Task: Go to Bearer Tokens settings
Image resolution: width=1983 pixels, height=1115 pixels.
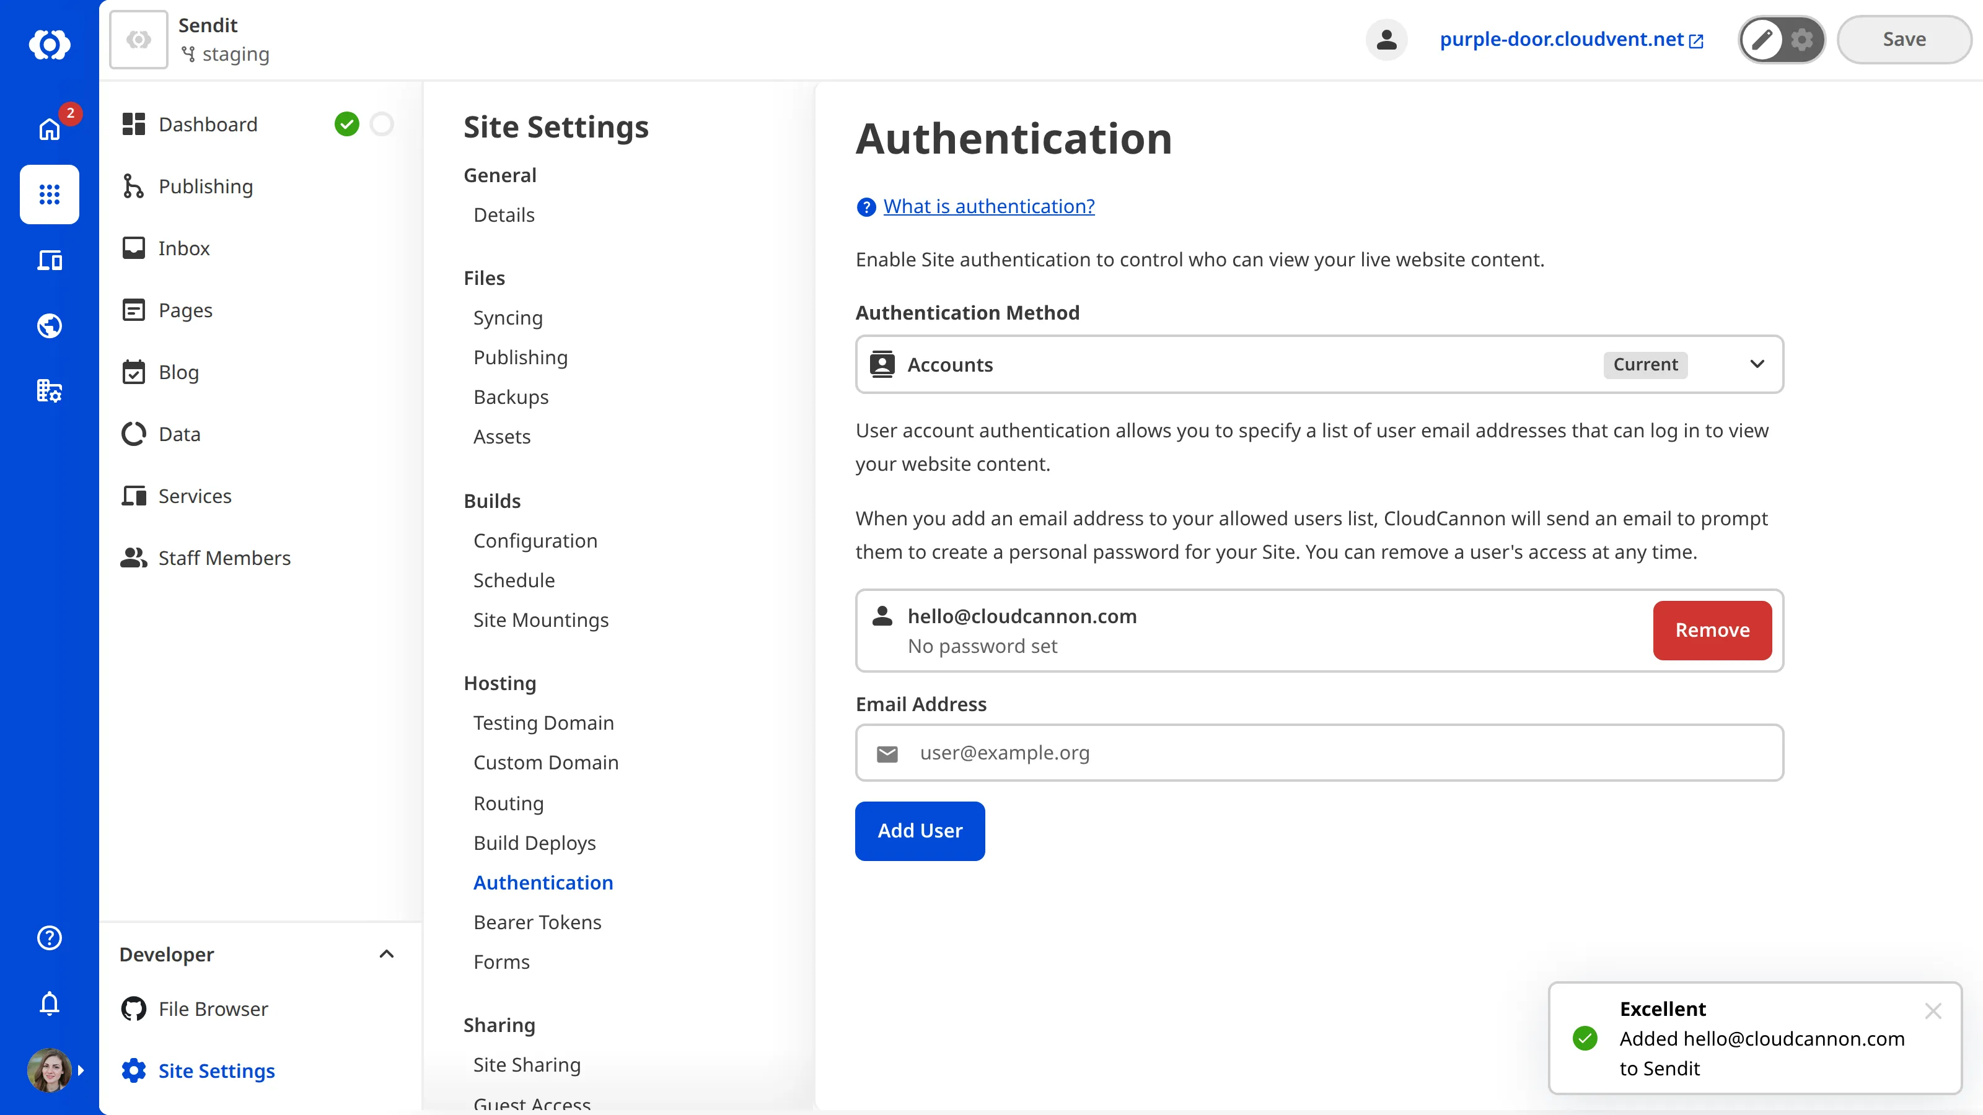Action: [x=537, y=922]
